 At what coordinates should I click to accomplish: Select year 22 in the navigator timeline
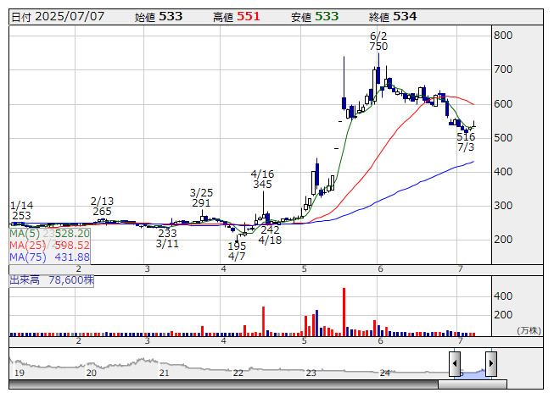click(238, 373)
